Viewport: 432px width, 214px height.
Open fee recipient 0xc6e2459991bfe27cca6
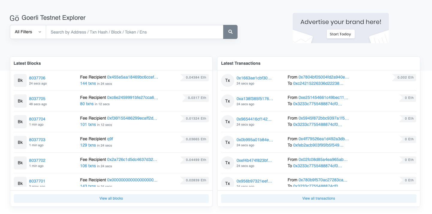pyautogui.click(x=132, y=97)
